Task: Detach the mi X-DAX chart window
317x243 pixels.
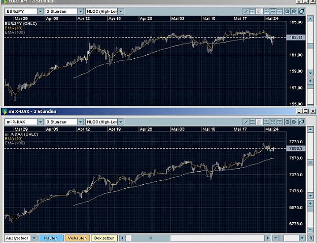Action: [302, 122]
